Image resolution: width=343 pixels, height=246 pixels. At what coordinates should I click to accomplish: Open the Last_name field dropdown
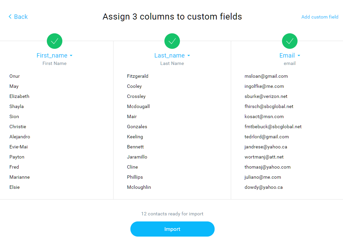[172, 56]
